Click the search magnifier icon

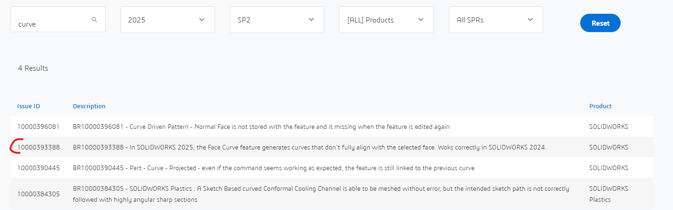point(94,20)
